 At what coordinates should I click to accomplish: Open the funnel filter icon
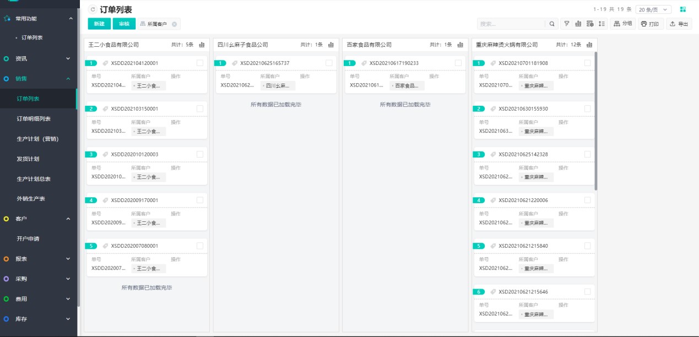pyautogui.click(x=566, y=24)
